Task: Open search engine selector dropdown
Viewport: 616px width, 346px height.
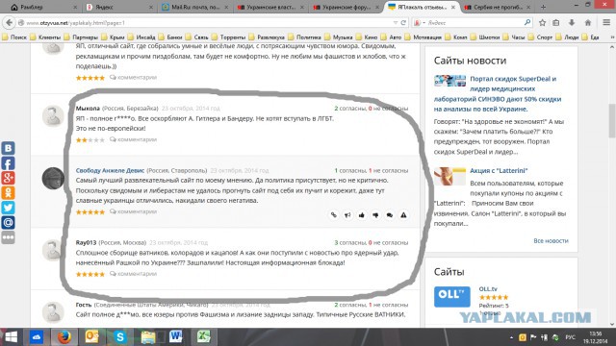Action: (x=420, y=23)
